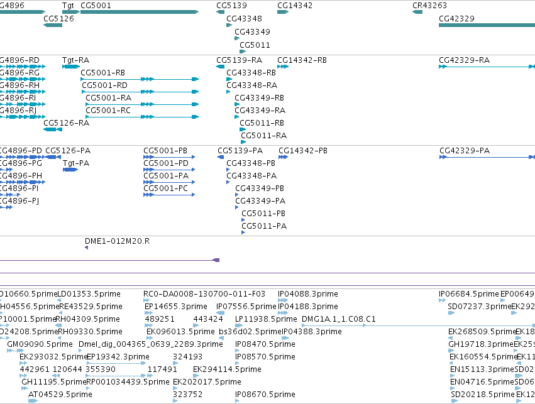Viewport: 535px width, 404px height.
Task: Click EST SD07237.3prime
Action: (480, 307)
